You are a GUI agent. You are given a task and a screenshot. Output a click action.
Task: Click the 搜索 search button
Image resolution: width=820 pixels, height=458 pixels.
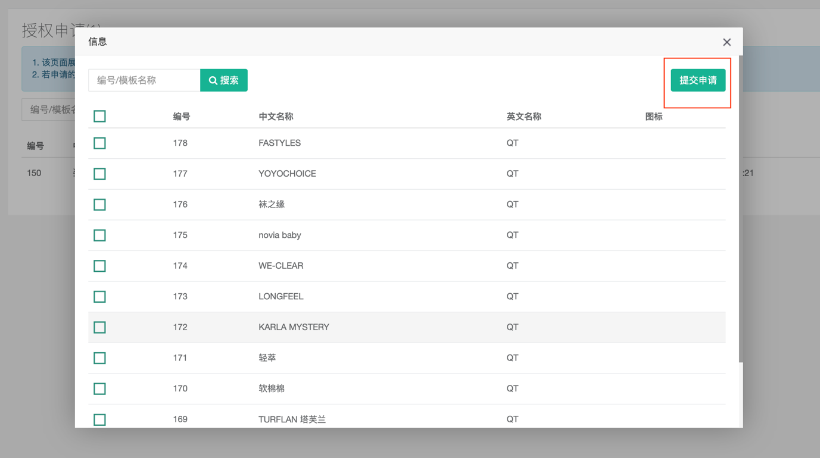pyautogui.click(x=224, y=80)
